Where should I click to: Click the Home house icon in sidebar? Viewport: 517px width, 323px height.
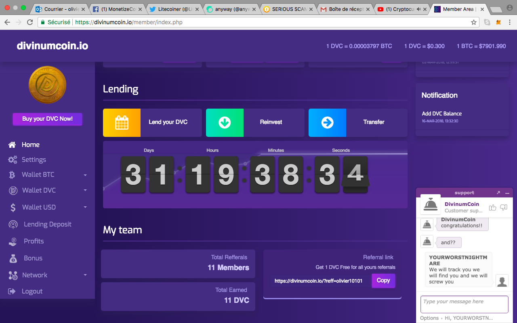pos(12,145)
